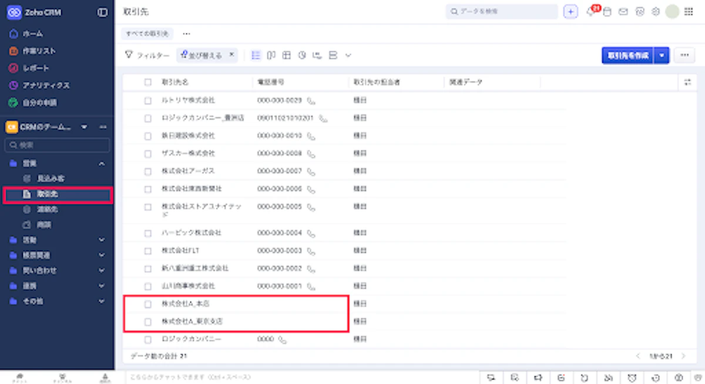Switch to the kanban view icon
The width and height of the screenshot is (705, 384).
click(271, 55)
